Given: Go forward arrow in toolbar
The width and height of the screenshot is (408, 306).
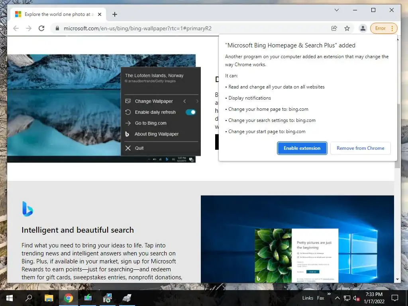Looking at the screenshot, I should 29,28.
